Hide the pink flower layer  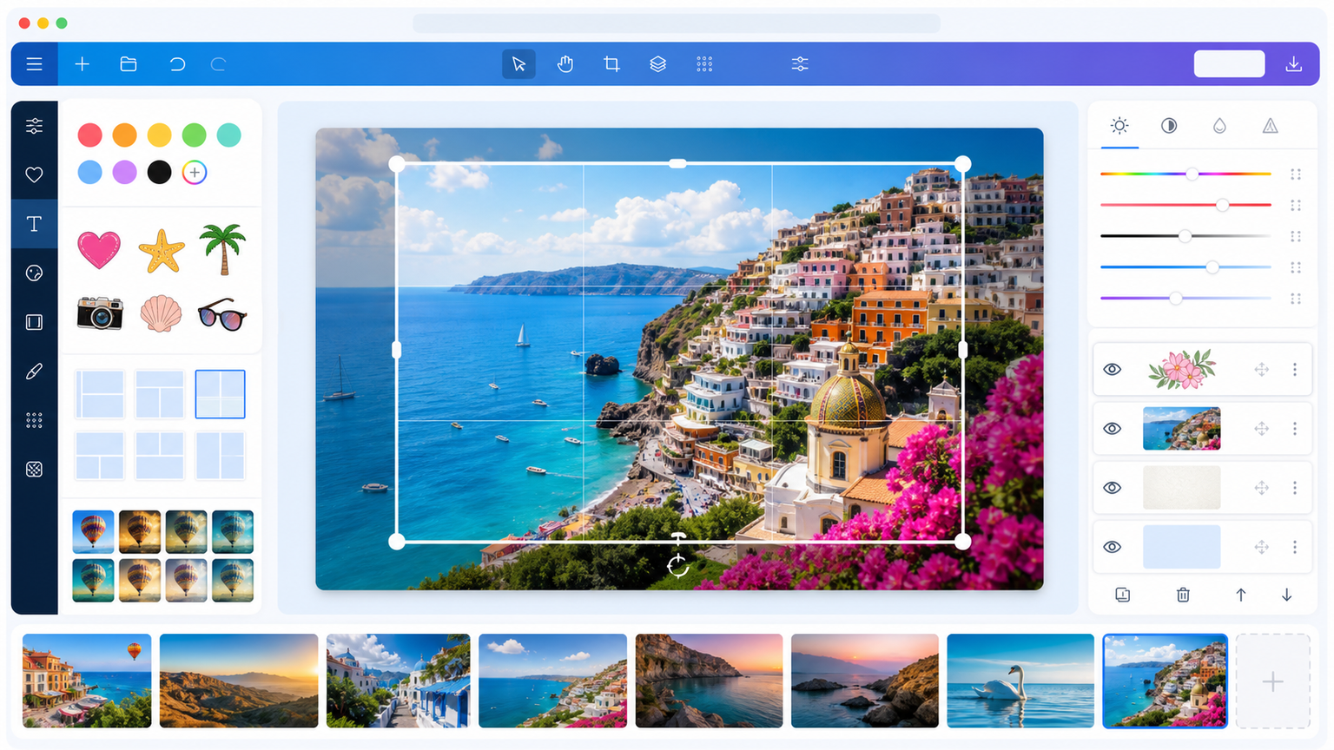click(1113, 370)
